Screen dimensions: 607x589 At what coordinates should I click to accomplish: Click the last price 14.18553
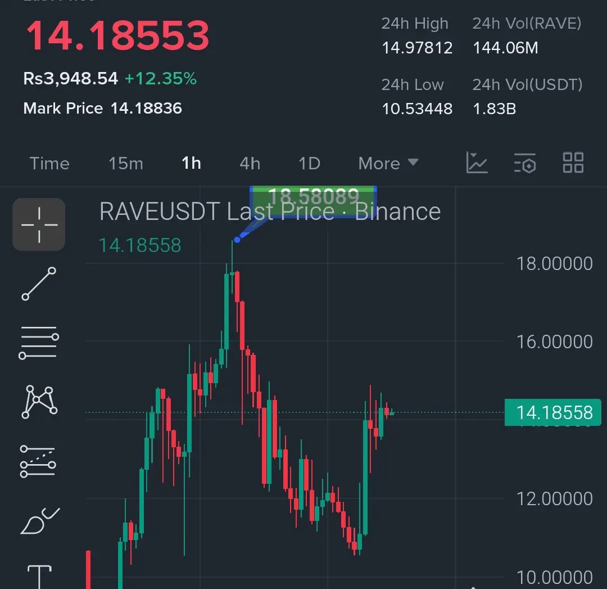[x=117, y=36]
